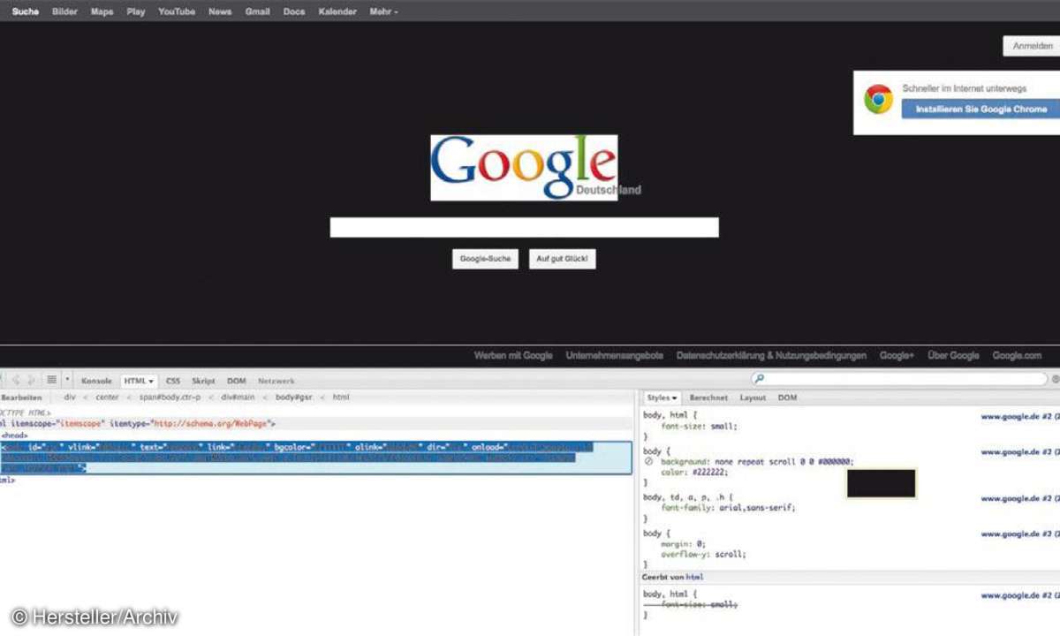Click source link beside body, td, a, p, .h rule
Screen dimensions: 1060x636
(1020, 498)
